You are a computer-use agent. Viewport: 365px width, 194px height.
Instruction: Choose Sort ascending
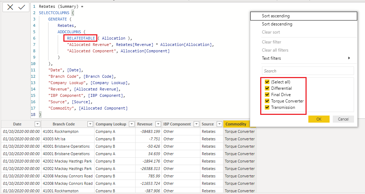point(303,16)
